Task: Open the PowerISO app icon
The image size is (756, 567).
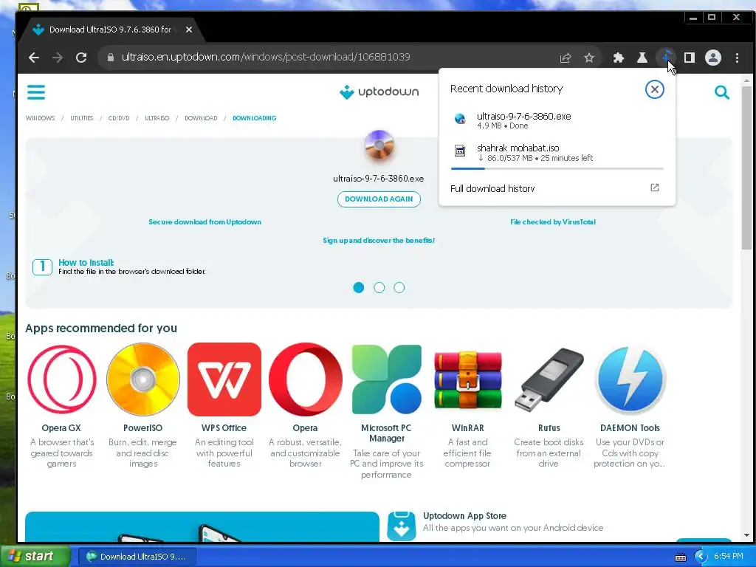Action: [x=142, y=379]
